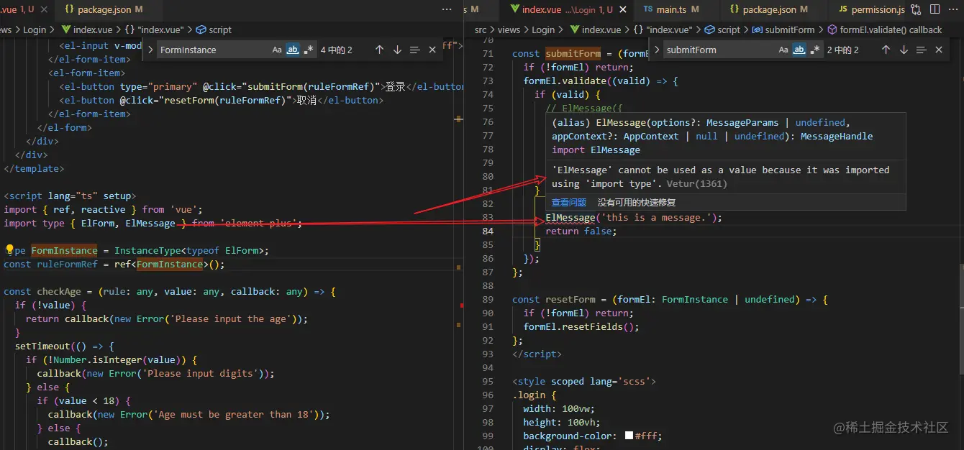Click '<style scoped lang='scss'>' line

583,382
